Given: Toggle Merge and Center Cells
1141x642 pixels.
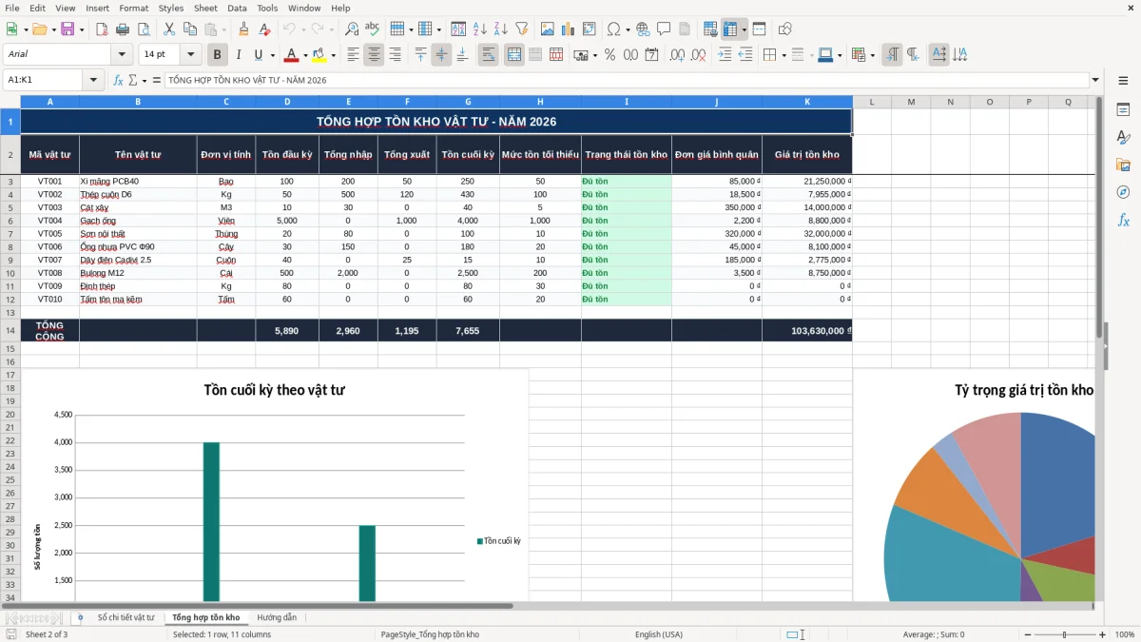Looking at the screenshot, I should (x=514, y=55).
